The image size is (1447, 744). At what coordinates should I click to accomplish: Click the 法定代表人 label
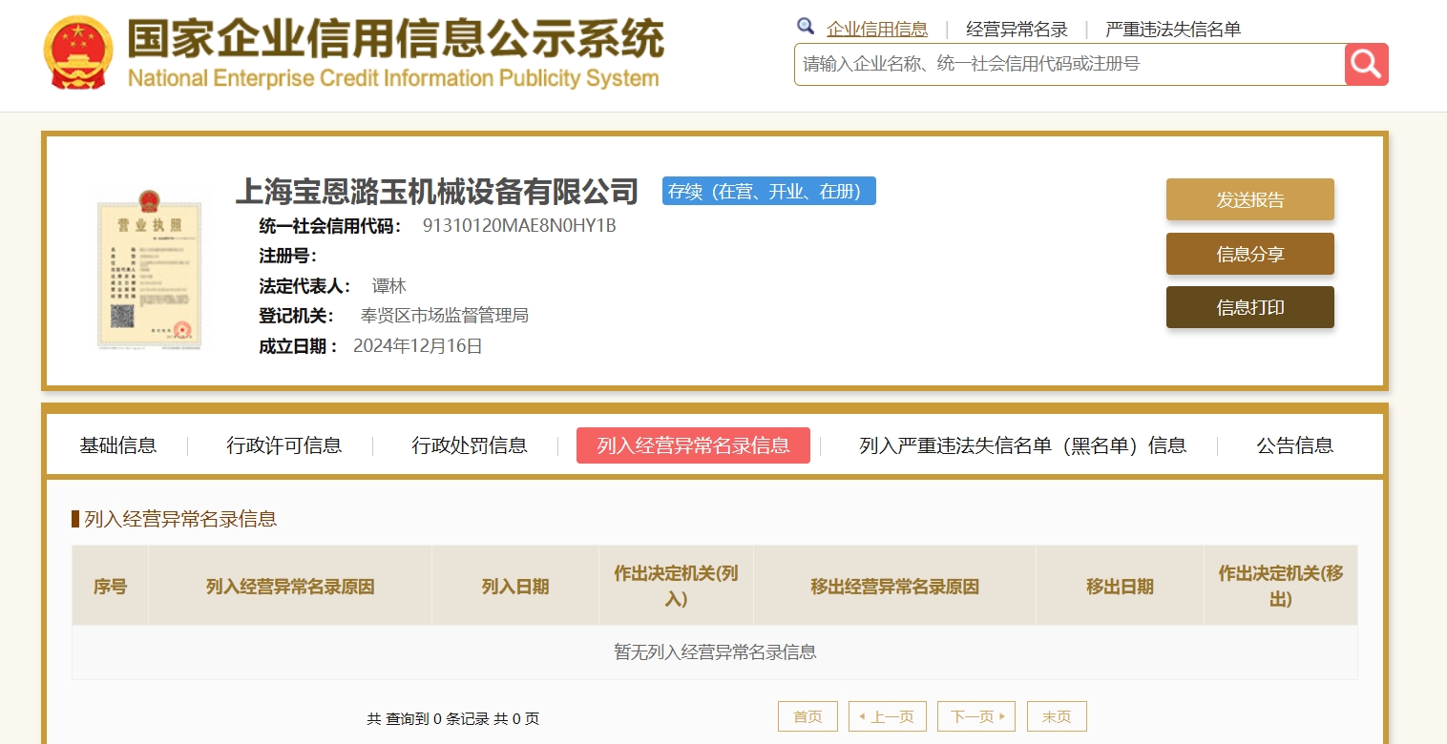pos(305,286)
